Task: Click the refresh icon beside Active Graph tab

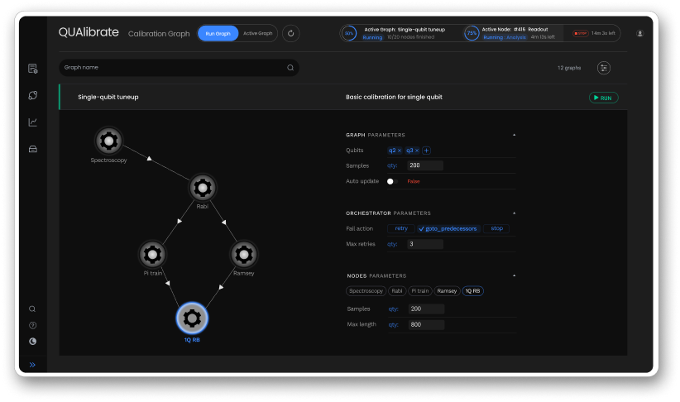Action: (x=290, y=34)
